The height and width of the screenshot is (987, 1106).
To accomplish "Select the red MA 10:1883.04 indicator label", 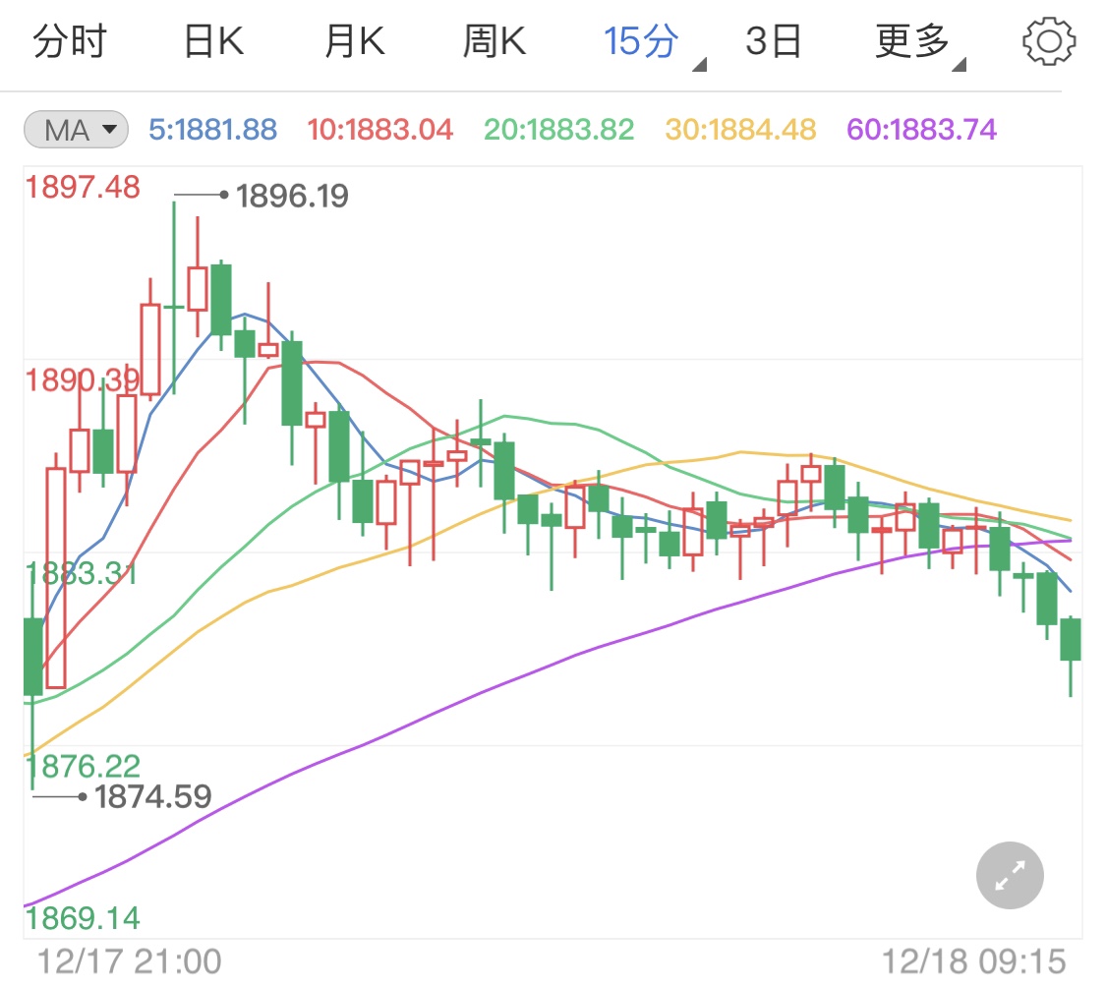I will point(380,129).
